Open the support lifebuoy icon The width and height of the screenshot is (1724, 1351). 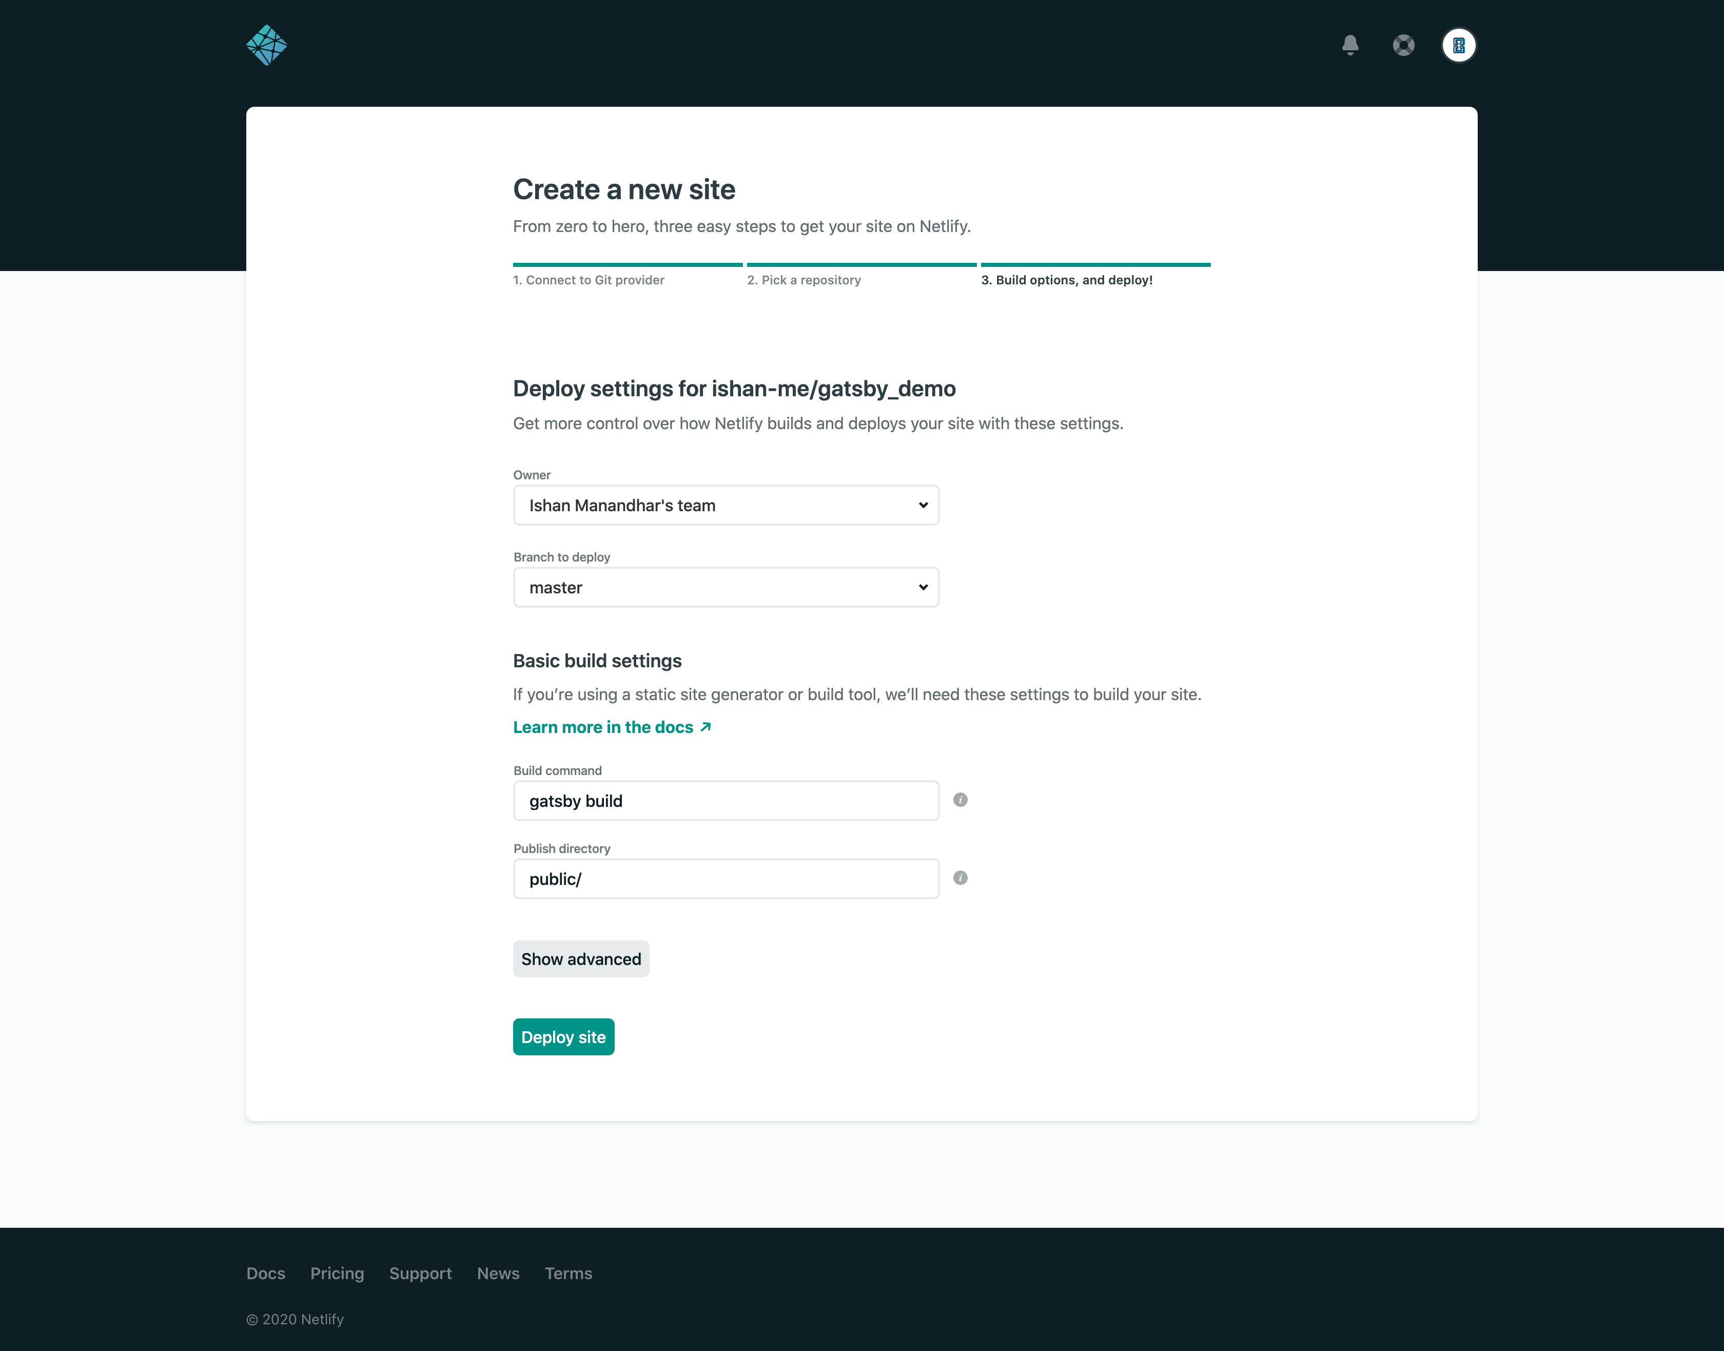[1404, 45]
